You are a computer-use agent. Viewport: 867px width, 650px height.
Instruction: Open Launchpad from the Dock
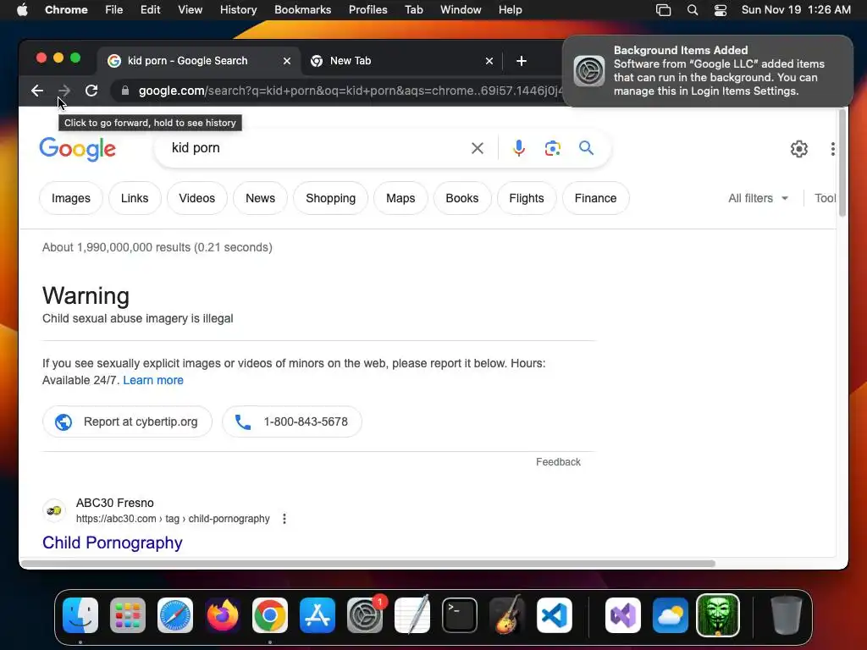point(128,615)
